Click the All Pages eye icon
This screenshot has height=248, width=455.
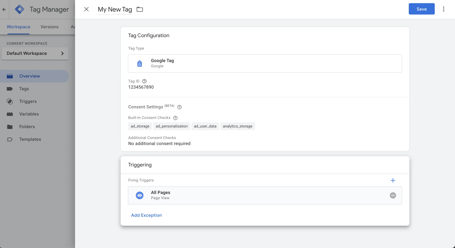click(x=140, y=195)
